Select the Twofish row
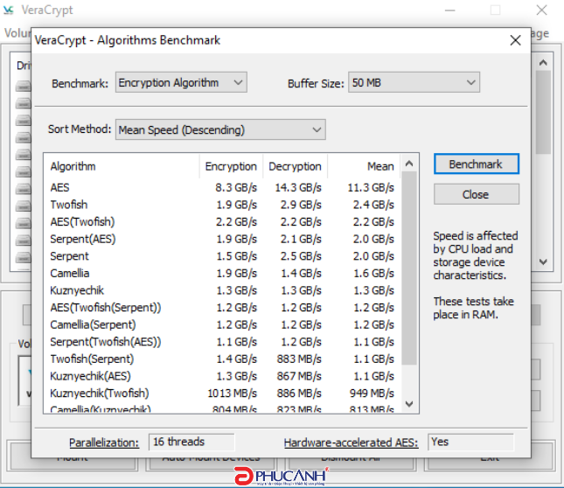 click(x=222, y=205)
